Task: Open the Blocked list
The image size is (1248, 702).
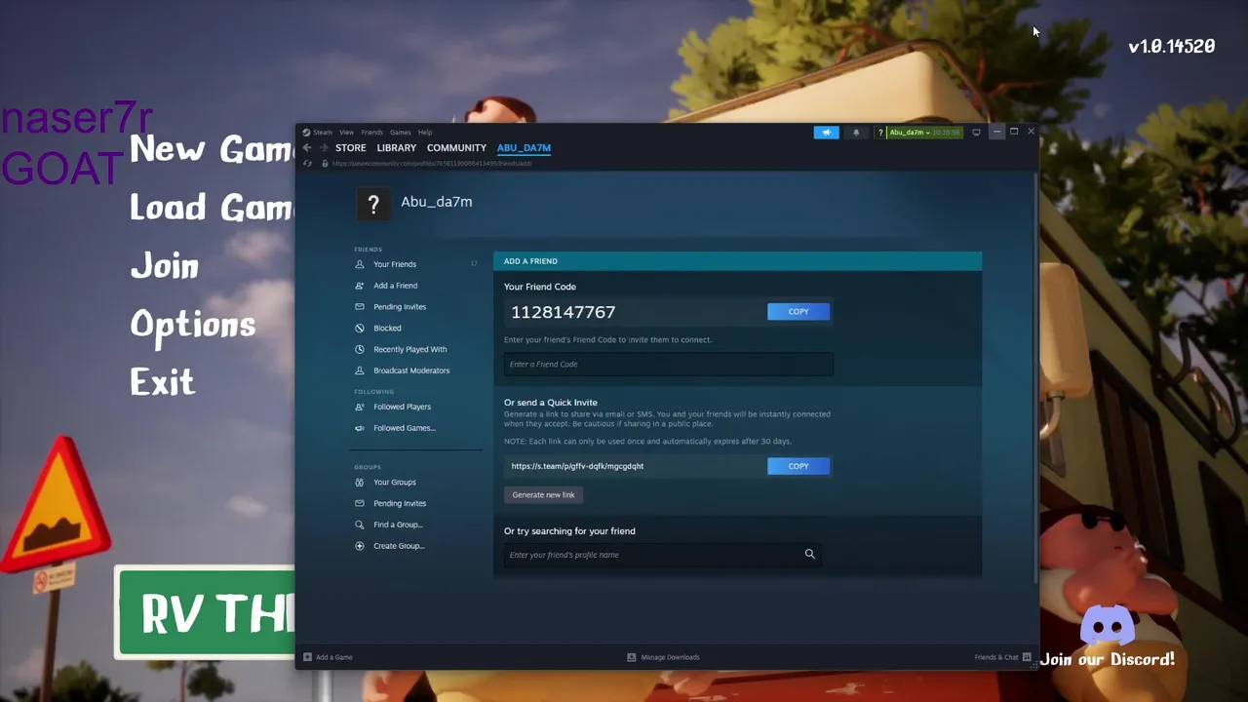Action: [x=387, y=329]
